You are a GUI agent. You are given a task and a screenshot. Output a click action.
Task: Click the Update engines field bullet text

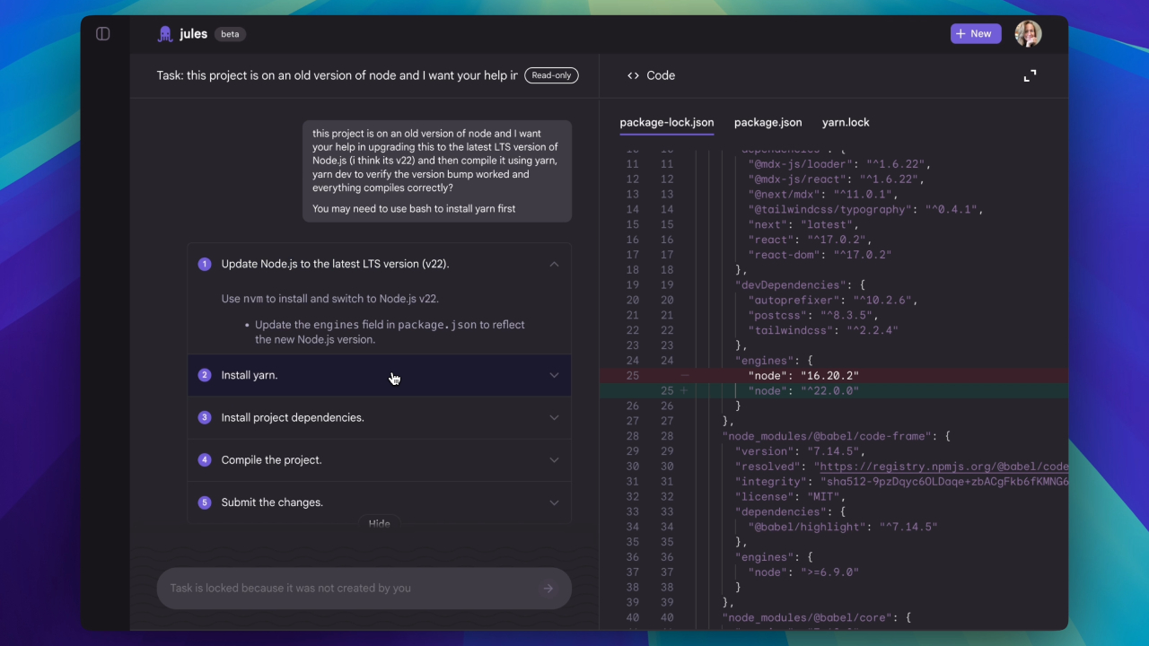(x=390, y=332)
